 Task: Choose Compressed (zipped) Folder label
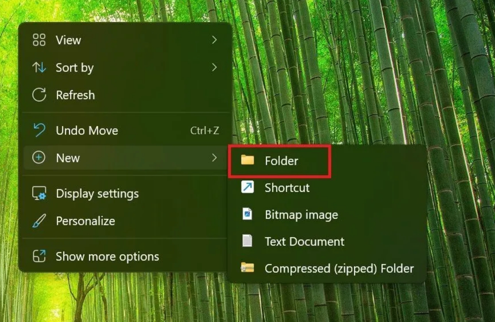coord(339,269)
